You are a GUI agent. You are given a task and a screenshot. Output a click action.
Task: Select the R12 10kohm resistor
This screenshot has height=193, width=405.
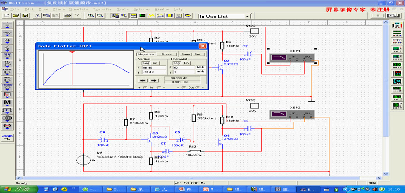pyautogui.click(x=195, y=151)
